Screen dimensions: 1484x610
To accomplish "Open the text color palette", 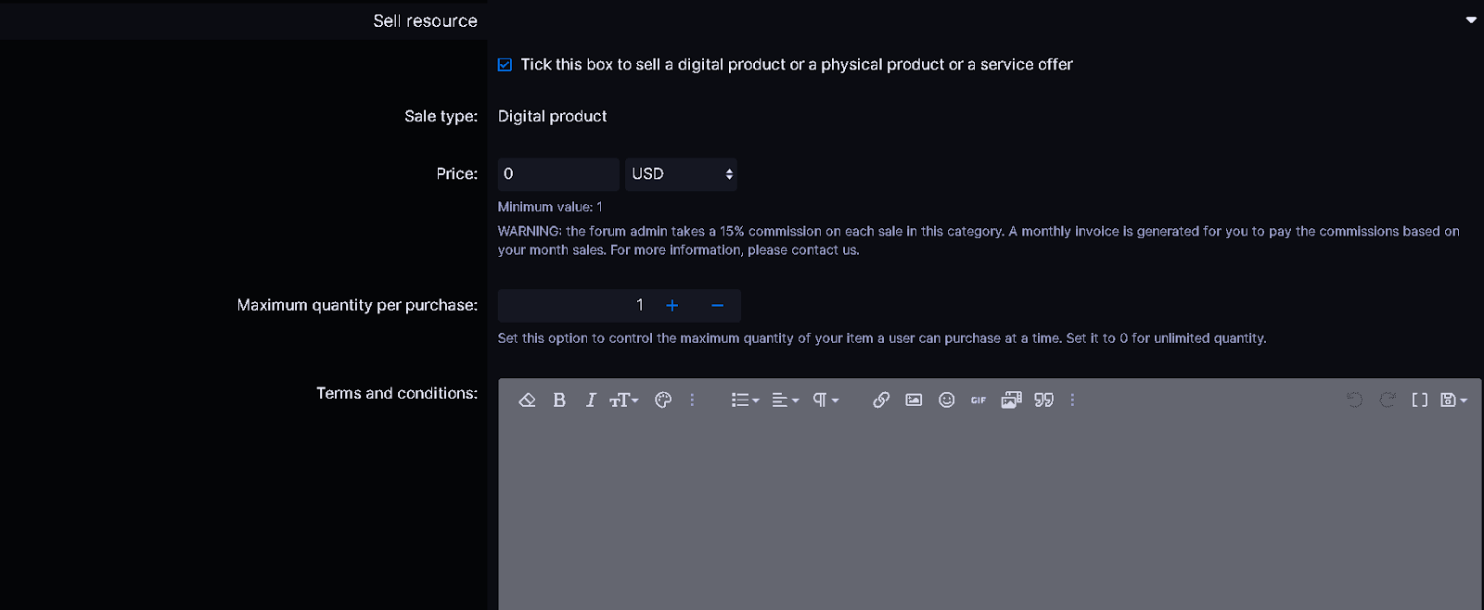I will [x=663, y=400].
